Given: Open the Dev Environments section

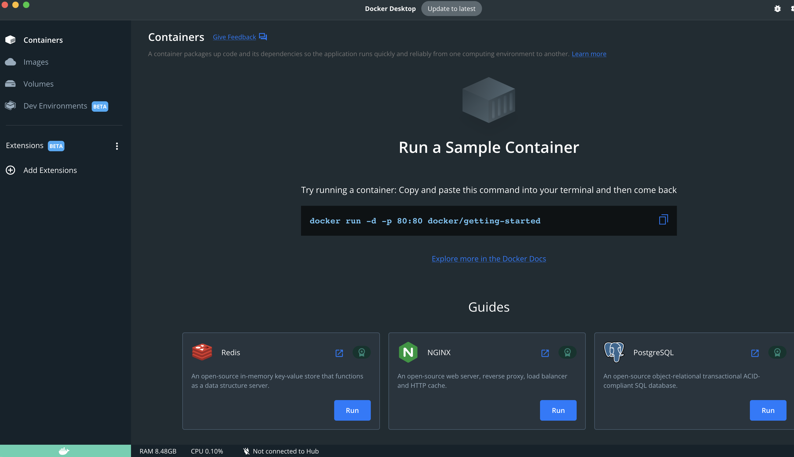Looking at the screenshot, I should (x=55, y=106).
